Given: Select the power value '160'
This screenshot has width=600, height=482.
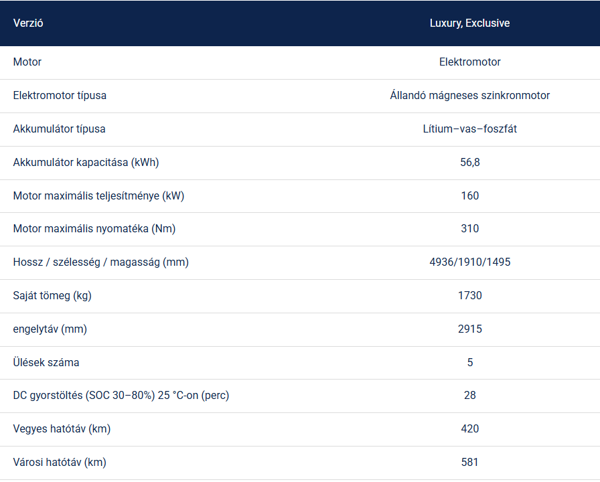Looking at the screenshot, I should [x=469, y=195].
